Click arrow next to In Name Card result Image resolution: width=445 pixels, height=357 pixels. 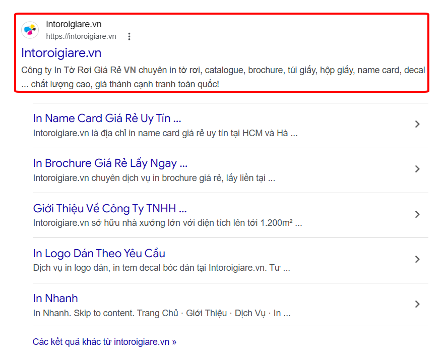point(417,124)
